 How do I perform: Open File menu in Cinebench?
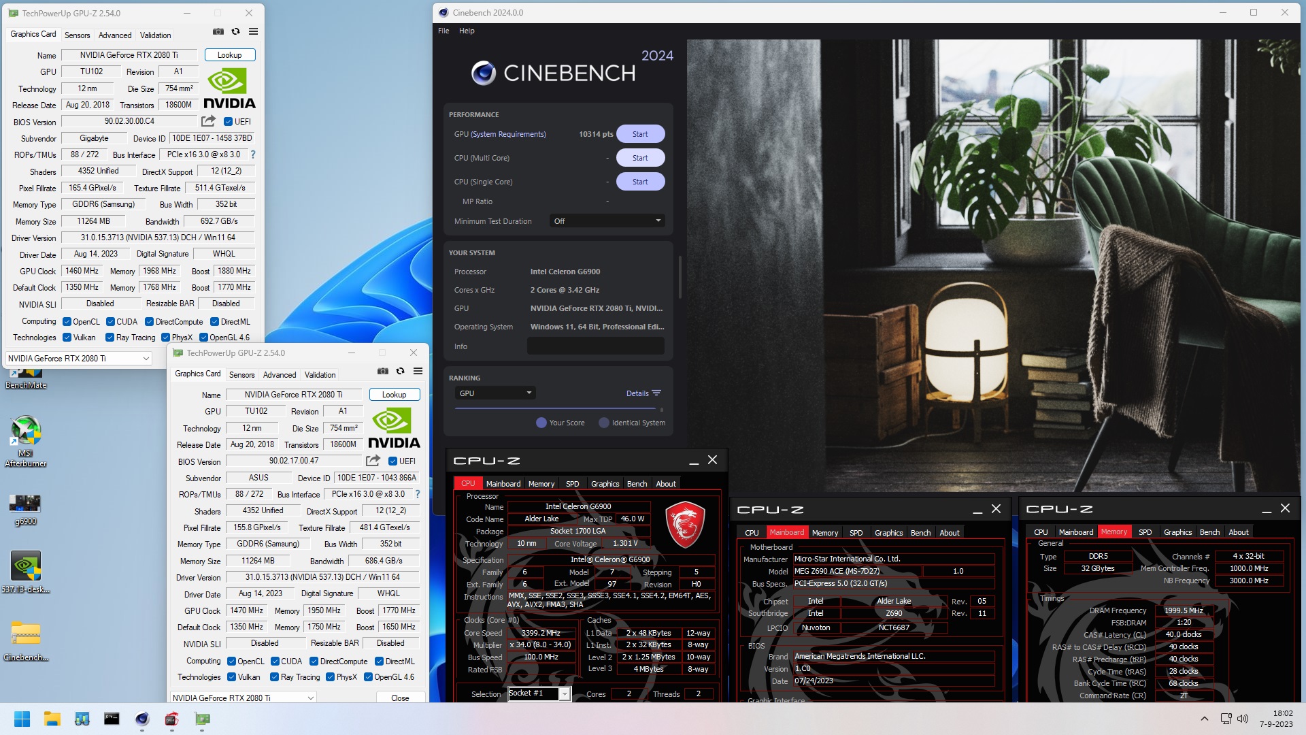tap(443, 31)
